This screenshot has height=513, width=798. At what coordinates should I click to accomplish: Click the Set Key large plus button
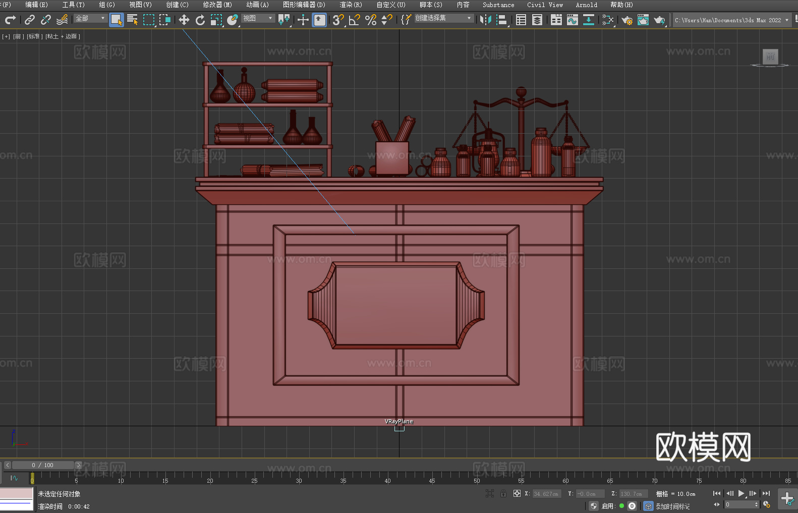click(787, 498)
